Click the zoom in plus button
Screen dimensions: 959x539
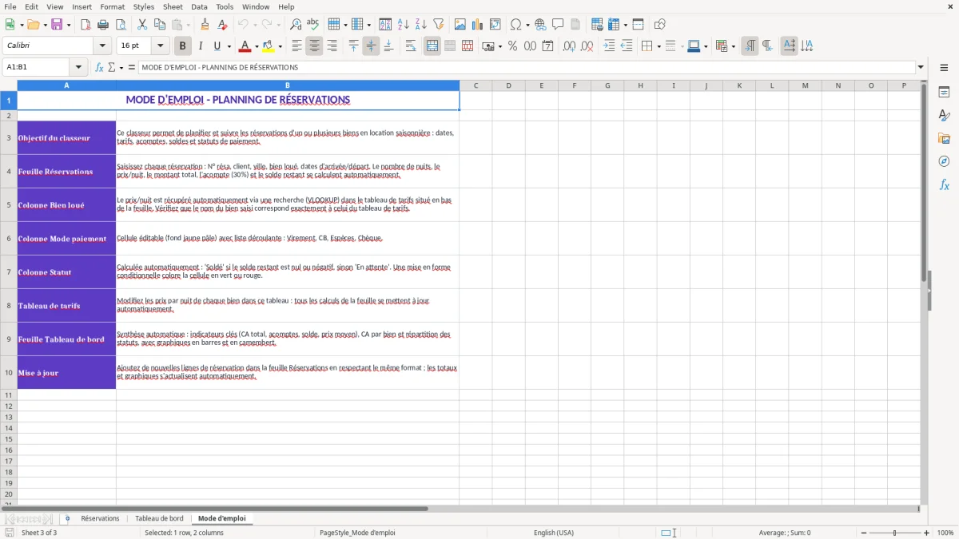927,533
